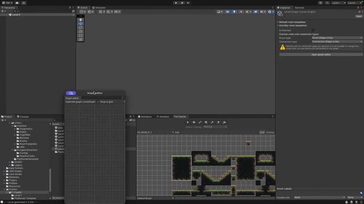The width and height of the screenshot is (364, 204).
Task: Open the Layers dropdown
Action: (x=338, y=3)
